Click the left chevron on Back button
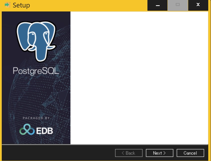 click(123, 153)
